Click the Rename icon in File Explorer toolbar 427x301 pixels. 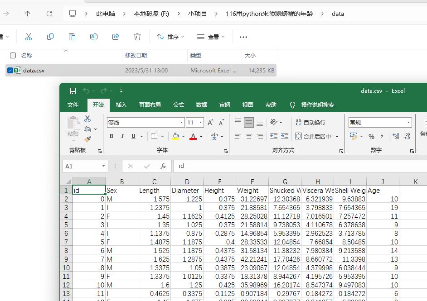coord(94,37)
